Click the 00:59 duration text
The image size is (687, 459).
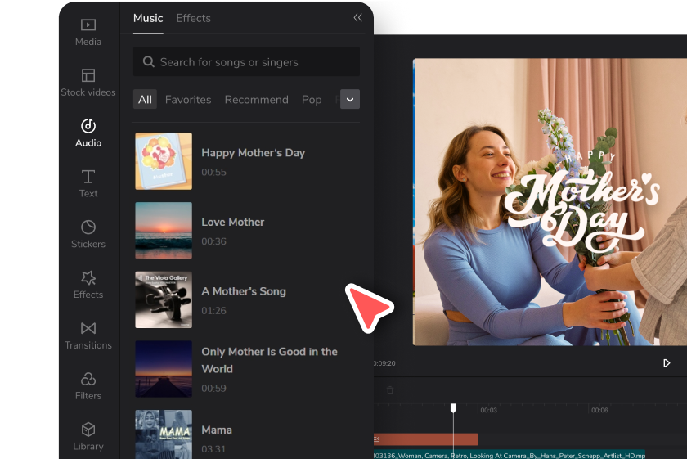tap(213, 388)
